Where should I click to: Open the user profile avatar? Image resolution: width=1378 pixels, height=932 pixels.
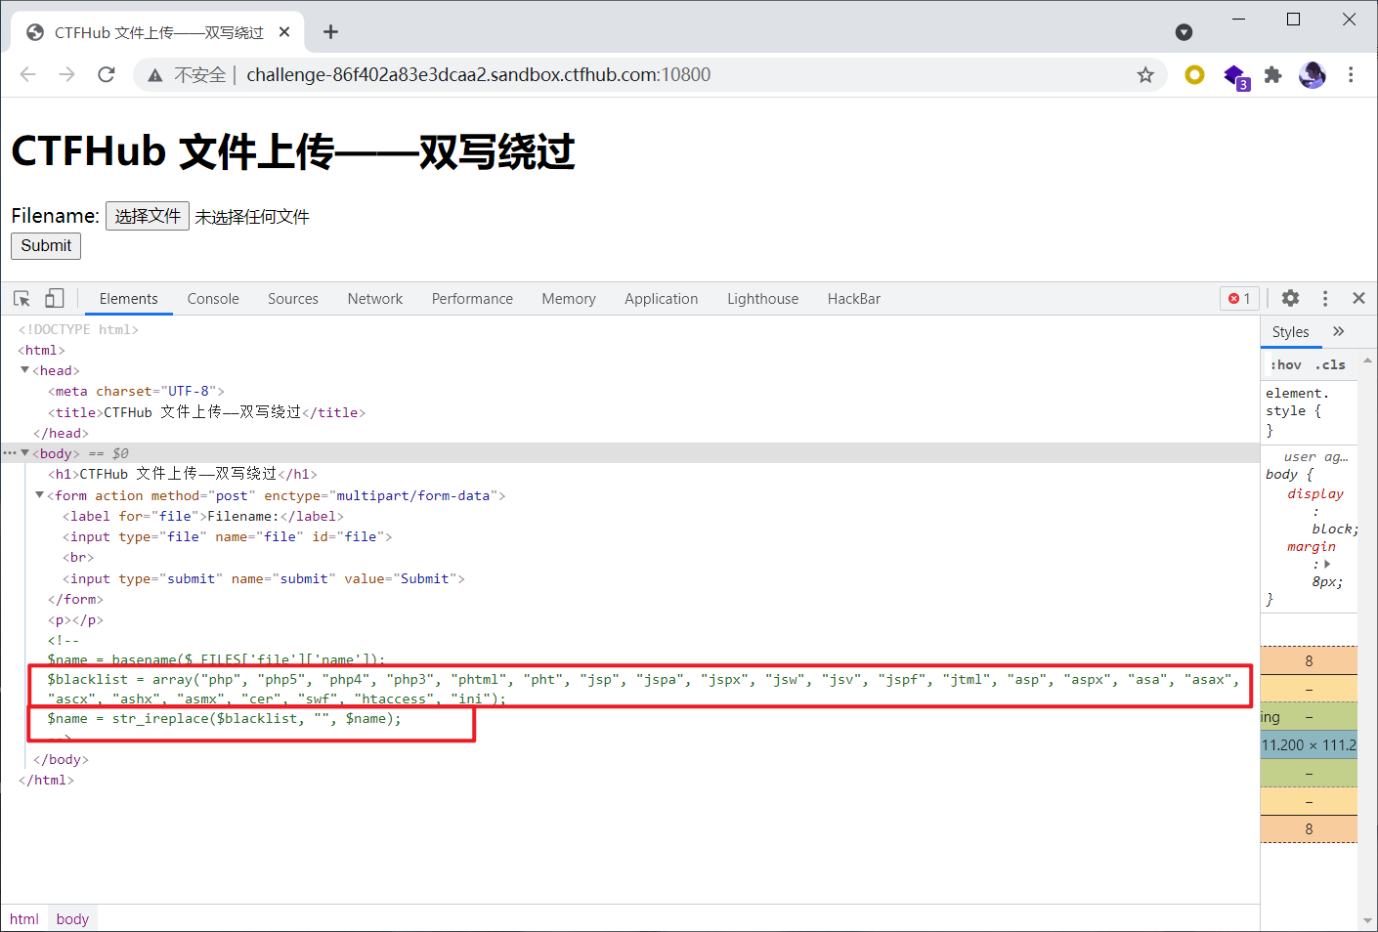tap(1313, 74)
